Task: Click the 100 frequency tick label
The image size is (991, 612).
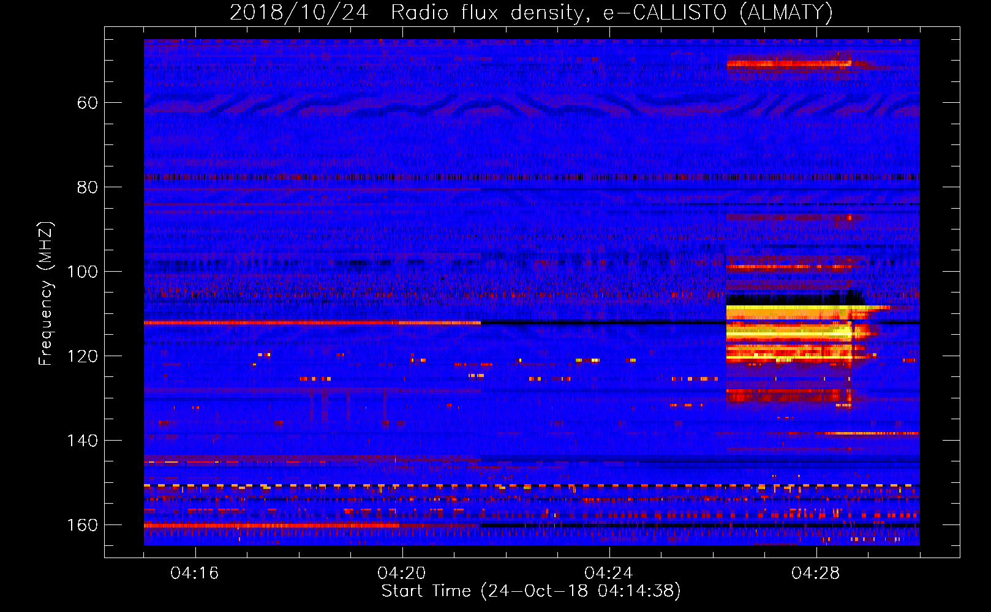Action: [82, 272]
